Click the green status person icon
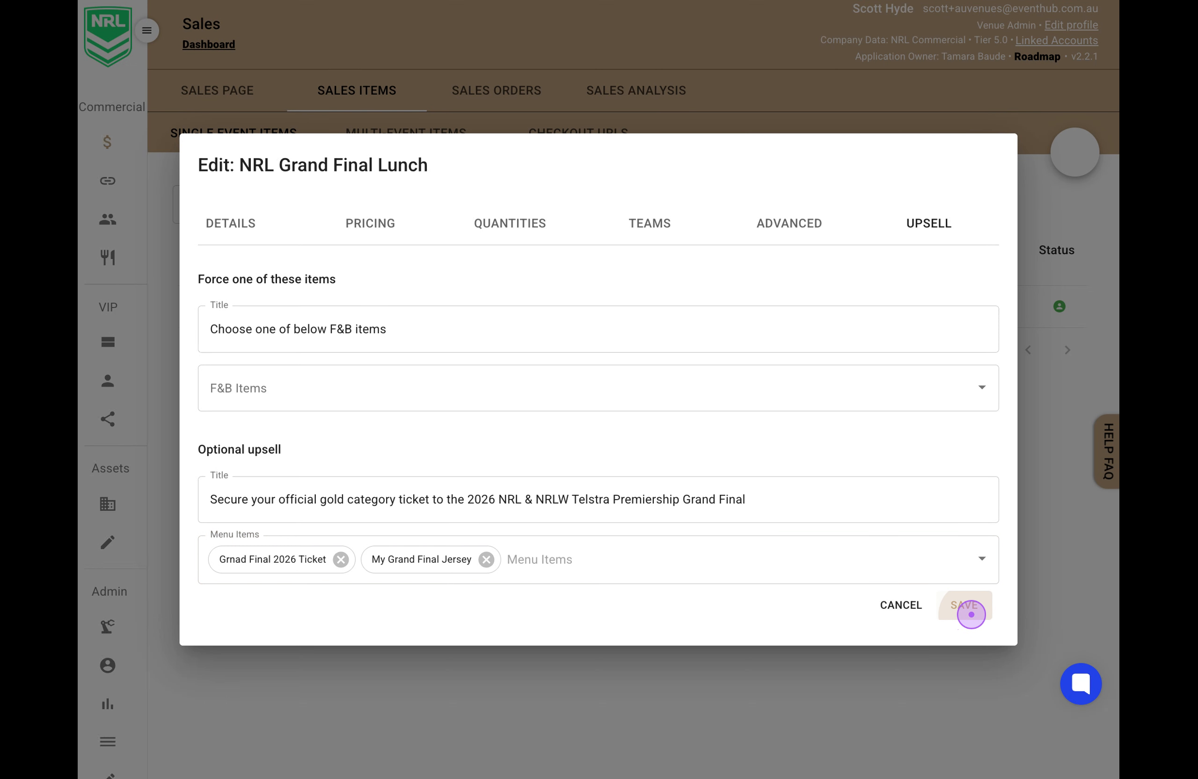Image resolution: width=1198 pixels, height=779 pixels. [1059, 306]
